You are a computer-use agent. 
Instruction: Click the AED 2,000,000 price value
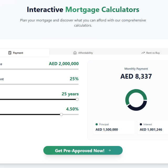[64, 64]
